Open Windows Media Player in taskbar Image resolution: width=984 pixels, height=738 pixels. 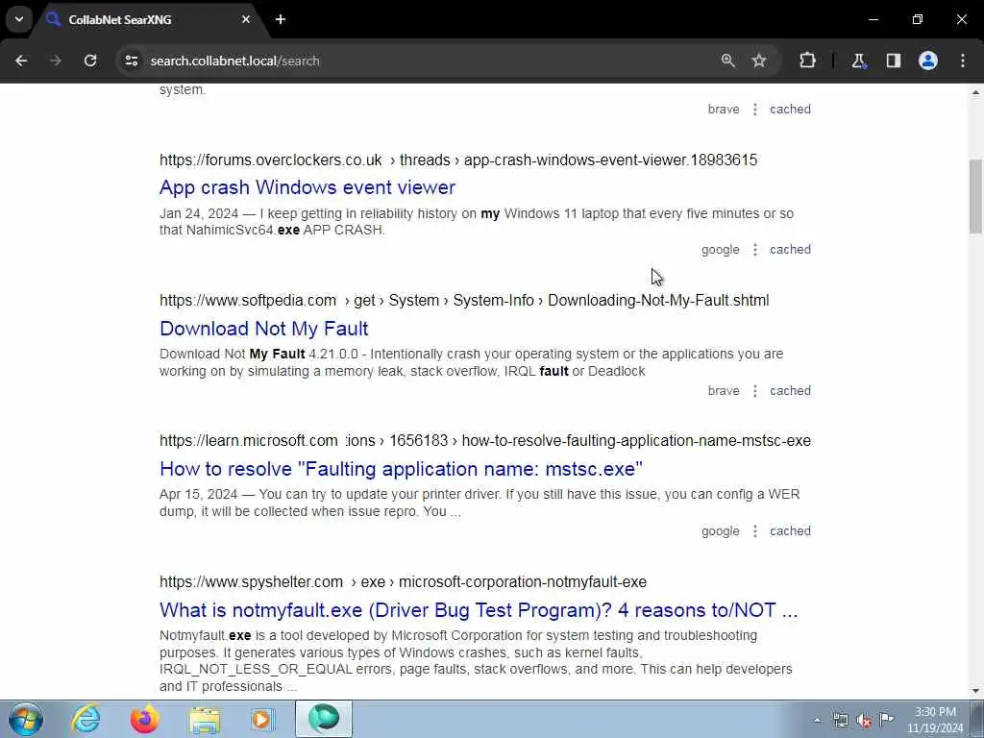262,719
